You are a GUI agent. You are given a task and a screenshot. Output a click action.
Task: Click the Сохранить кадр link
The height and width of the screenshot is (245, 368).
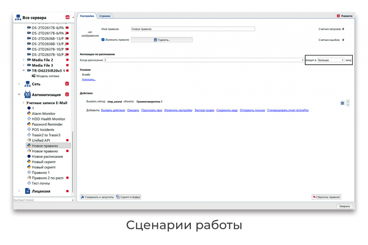tap(227, 110)
